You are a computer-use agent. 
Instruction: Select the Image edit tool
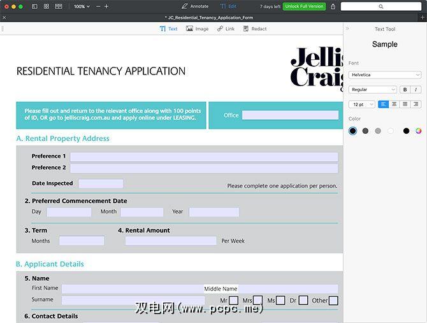point(197,29)
